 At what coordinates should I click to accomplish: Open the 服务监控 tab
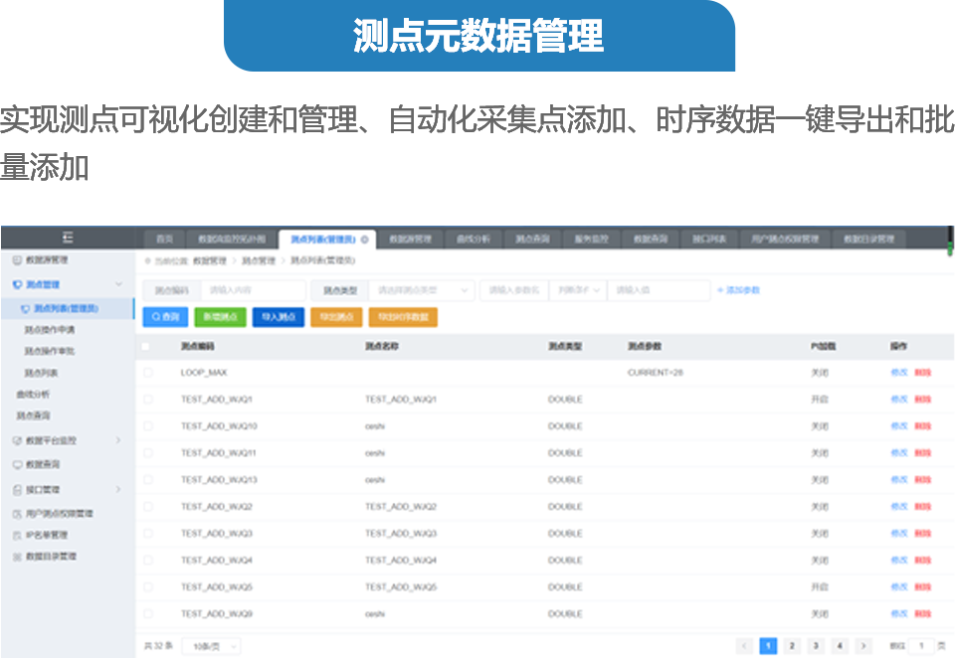591,240
